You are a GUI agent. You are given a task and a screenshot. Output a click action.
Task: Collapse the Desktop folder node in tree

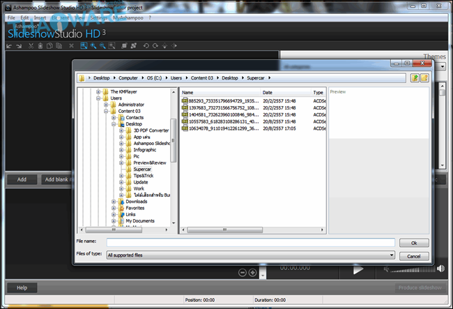tap(114, 124)
